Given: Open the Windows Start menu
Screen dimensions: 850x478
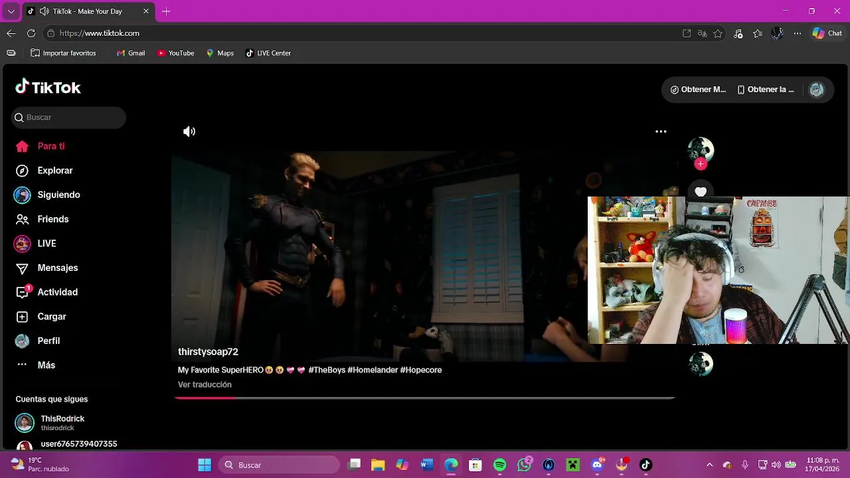Looking at the screenshot, I should 205,465.
